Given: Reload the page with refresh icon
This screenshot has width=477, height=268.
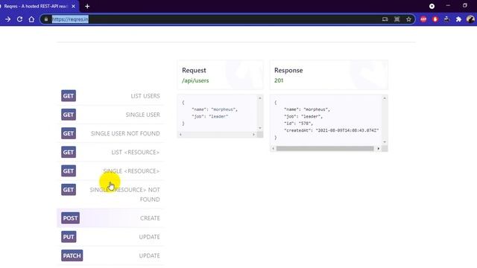Looking at the screenshot, I should coord(20,19).
